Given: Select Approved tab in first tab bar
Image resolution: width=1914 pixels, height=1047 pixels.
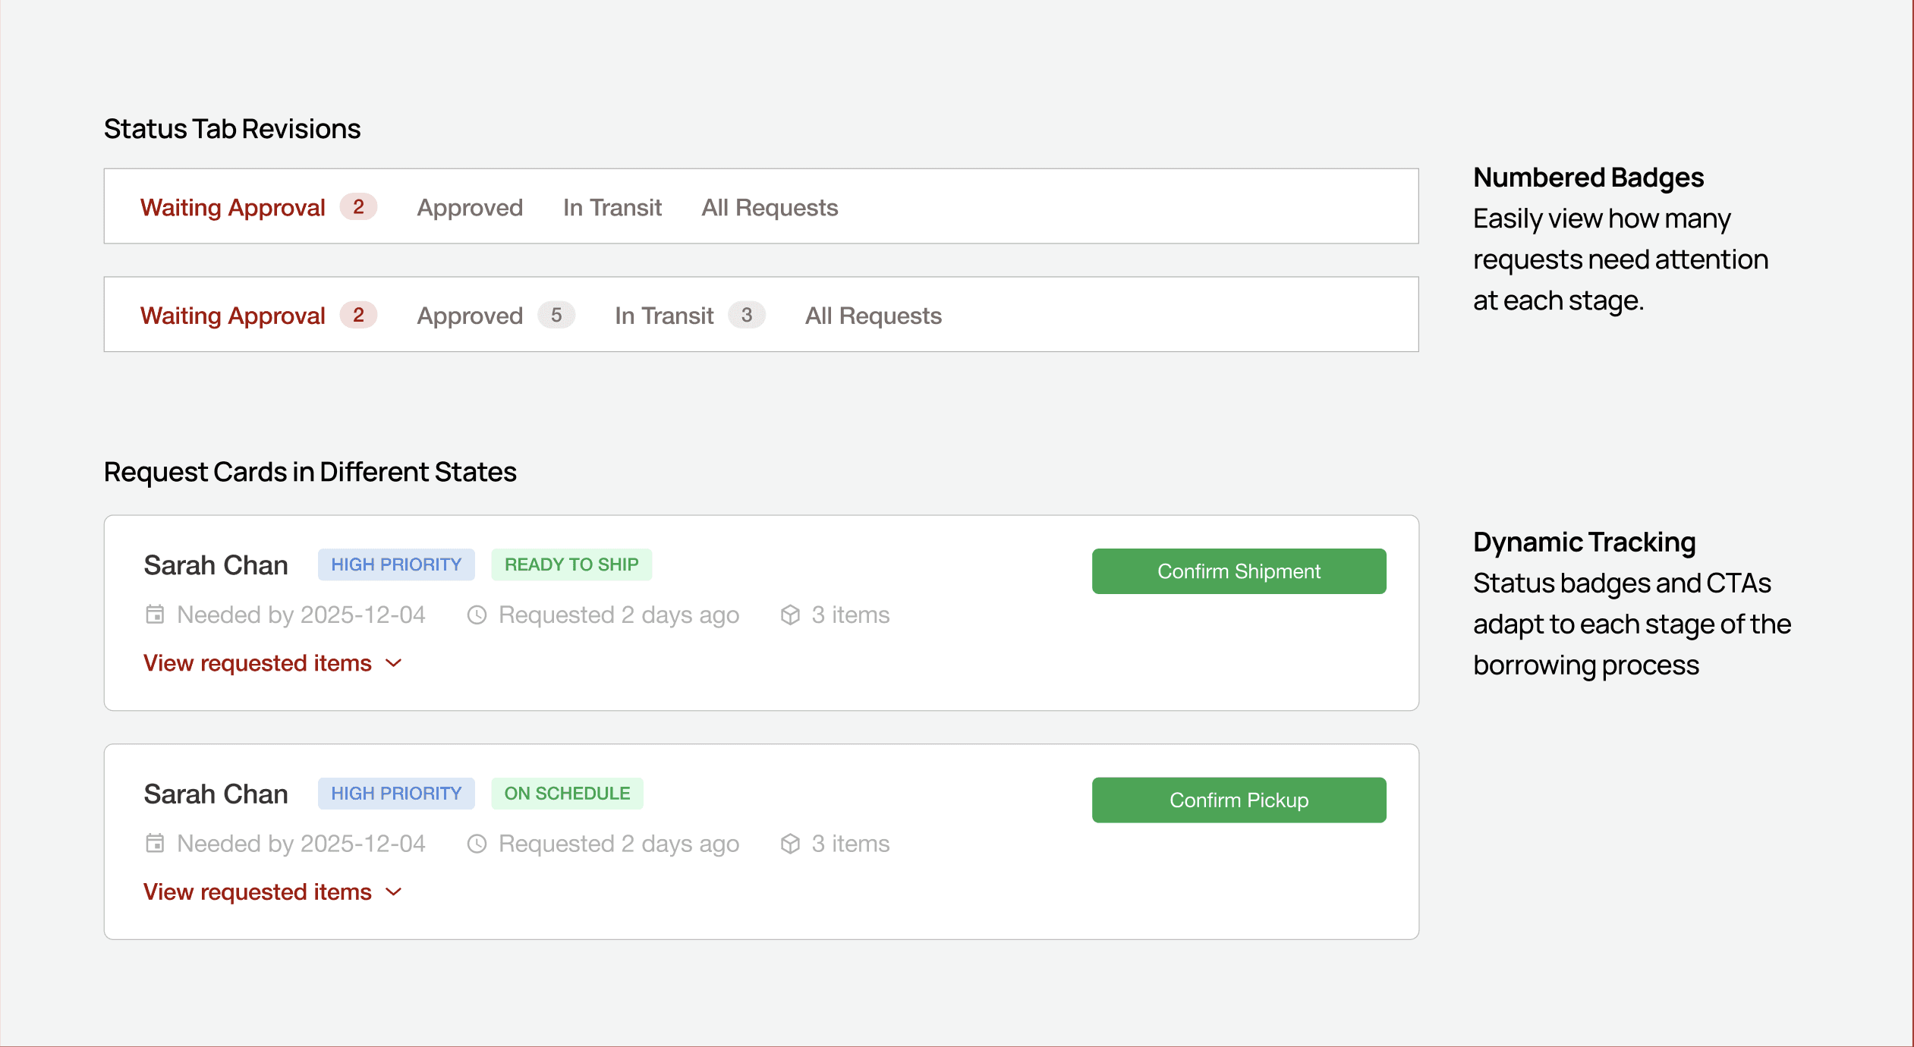Looking at the screenshot, I should click(x=470, y=208).
